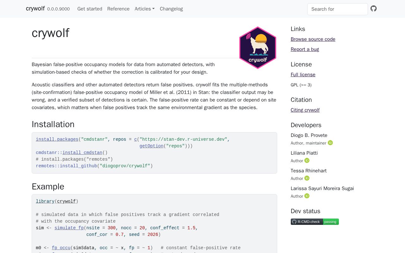This screenshot has width=405, height=253.
Task: Click the Liliana Piatti developer name
Action: click(x=304, y=153)
